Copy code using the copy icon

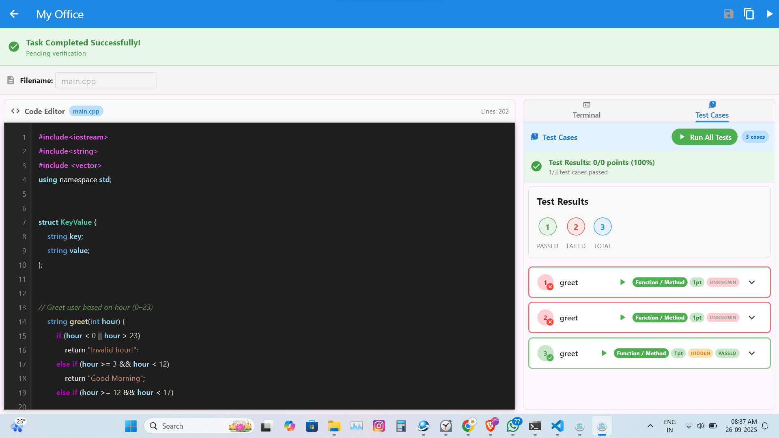pyautogui.click(x=749, y=14)
